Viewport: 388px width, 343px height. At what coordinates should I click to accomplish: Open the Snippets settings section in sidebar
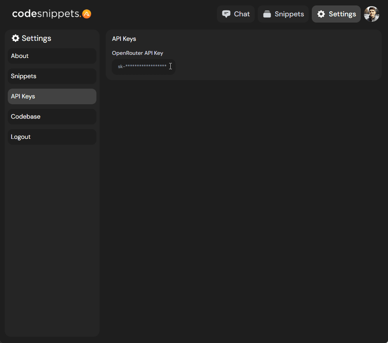coord(52,76)
